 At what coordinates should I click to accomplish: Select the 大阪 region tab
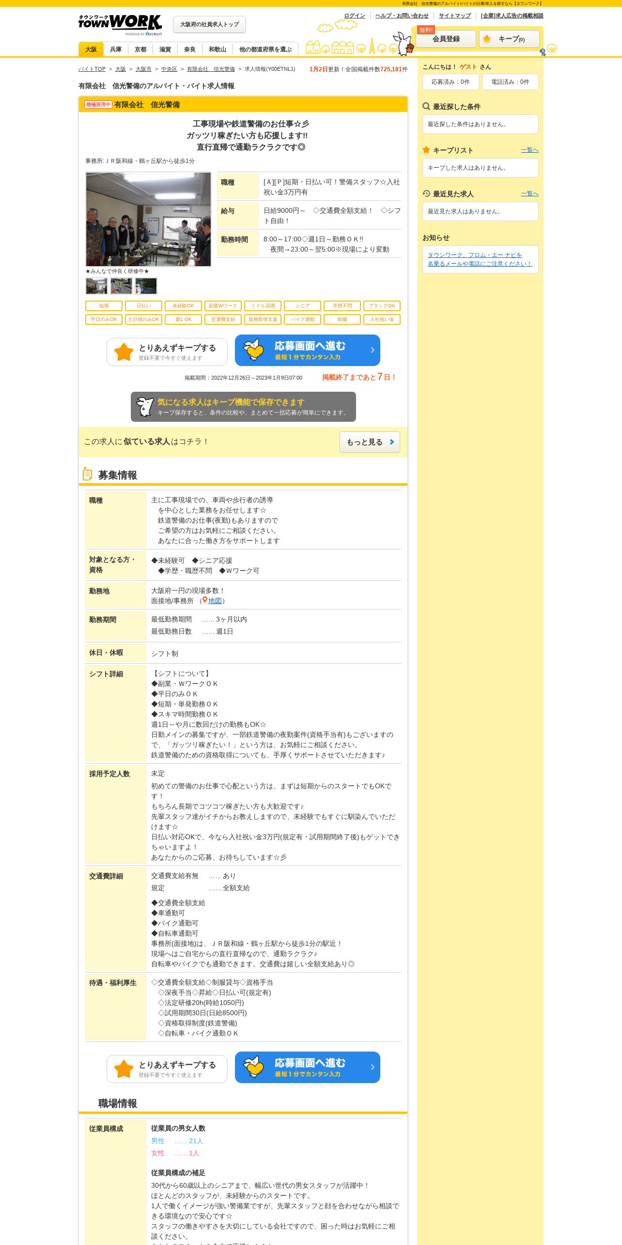[x=91, y=49]
